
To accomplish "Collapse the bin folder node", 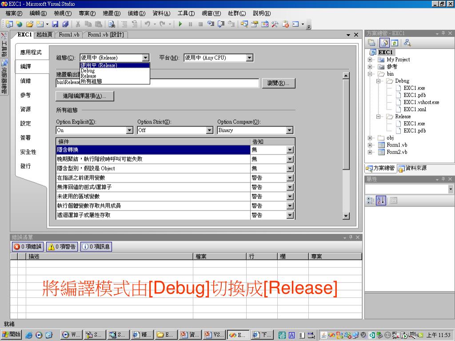I will tap(370, 74).
